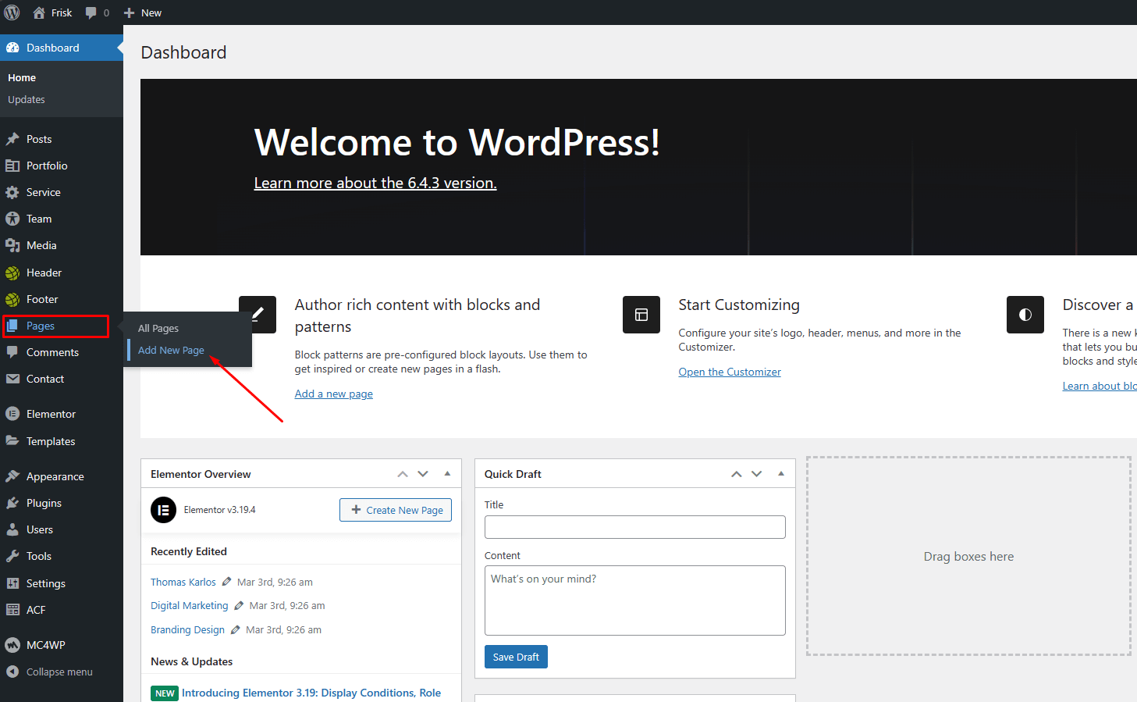Viewport: 1137px width, 702px height.
Task: Click the pencil edit icon next to Thomas Karlos
Action: click(226, 582)
